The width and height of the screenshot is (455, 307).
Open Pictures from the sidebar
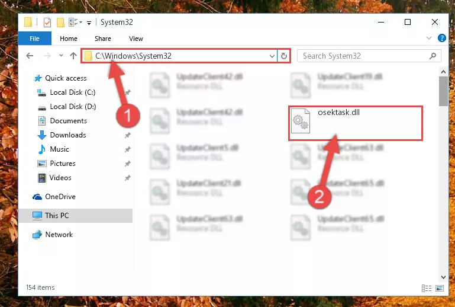point(63,164)
